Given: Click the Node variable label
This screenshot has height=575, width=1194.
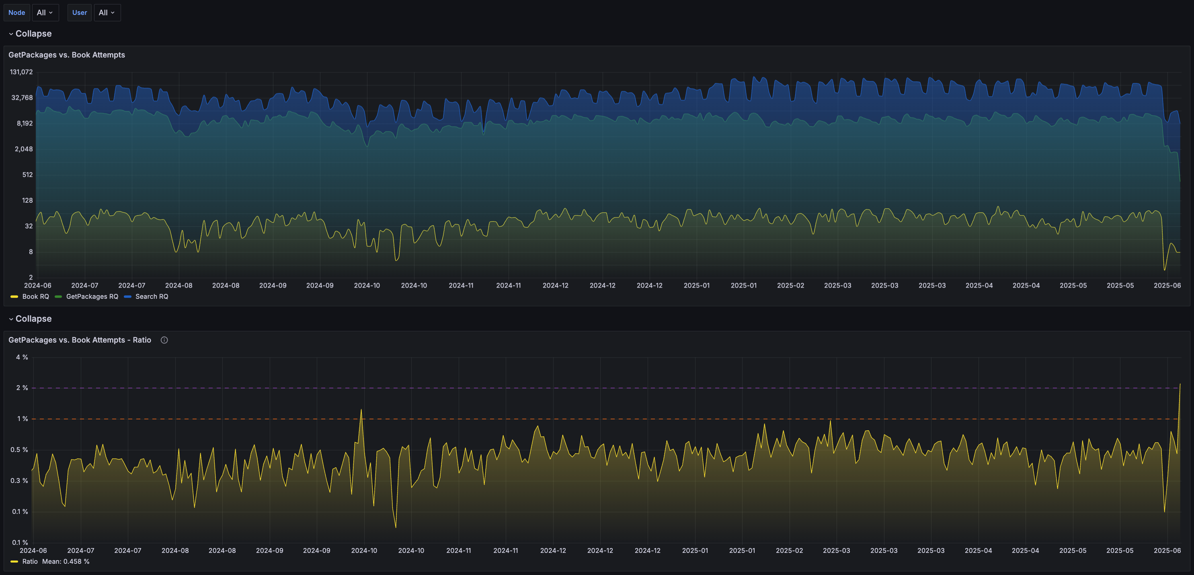Looking at the screenshot, I should 17,12.
